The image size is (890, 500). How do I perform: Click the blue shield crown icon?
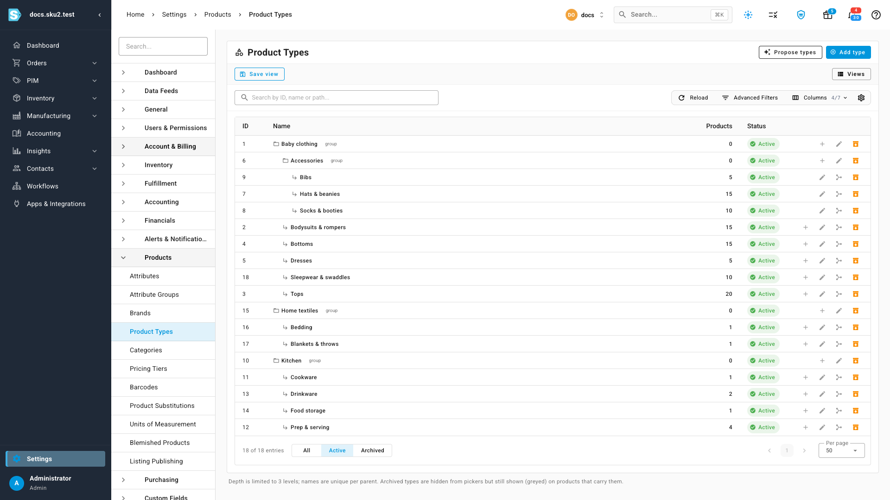801,15
